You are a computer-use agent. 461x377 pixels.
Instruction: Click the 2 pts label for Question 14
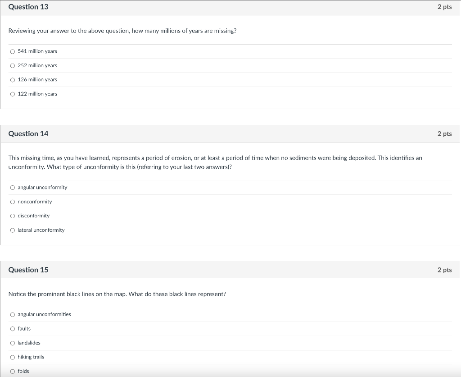pyautogui.click(x=444, y=134)
